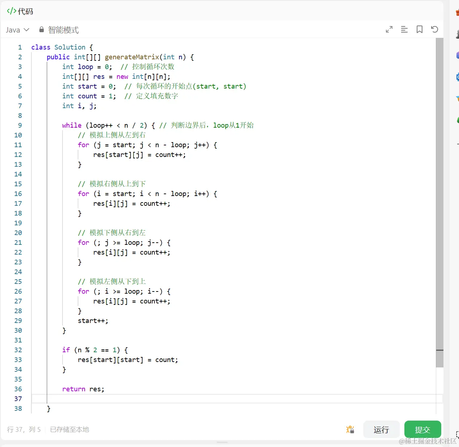Image resolution: width=459 pixels, height=447 pixels.
Task: Format the code with the align icon
Action: [x=404, y=29]
